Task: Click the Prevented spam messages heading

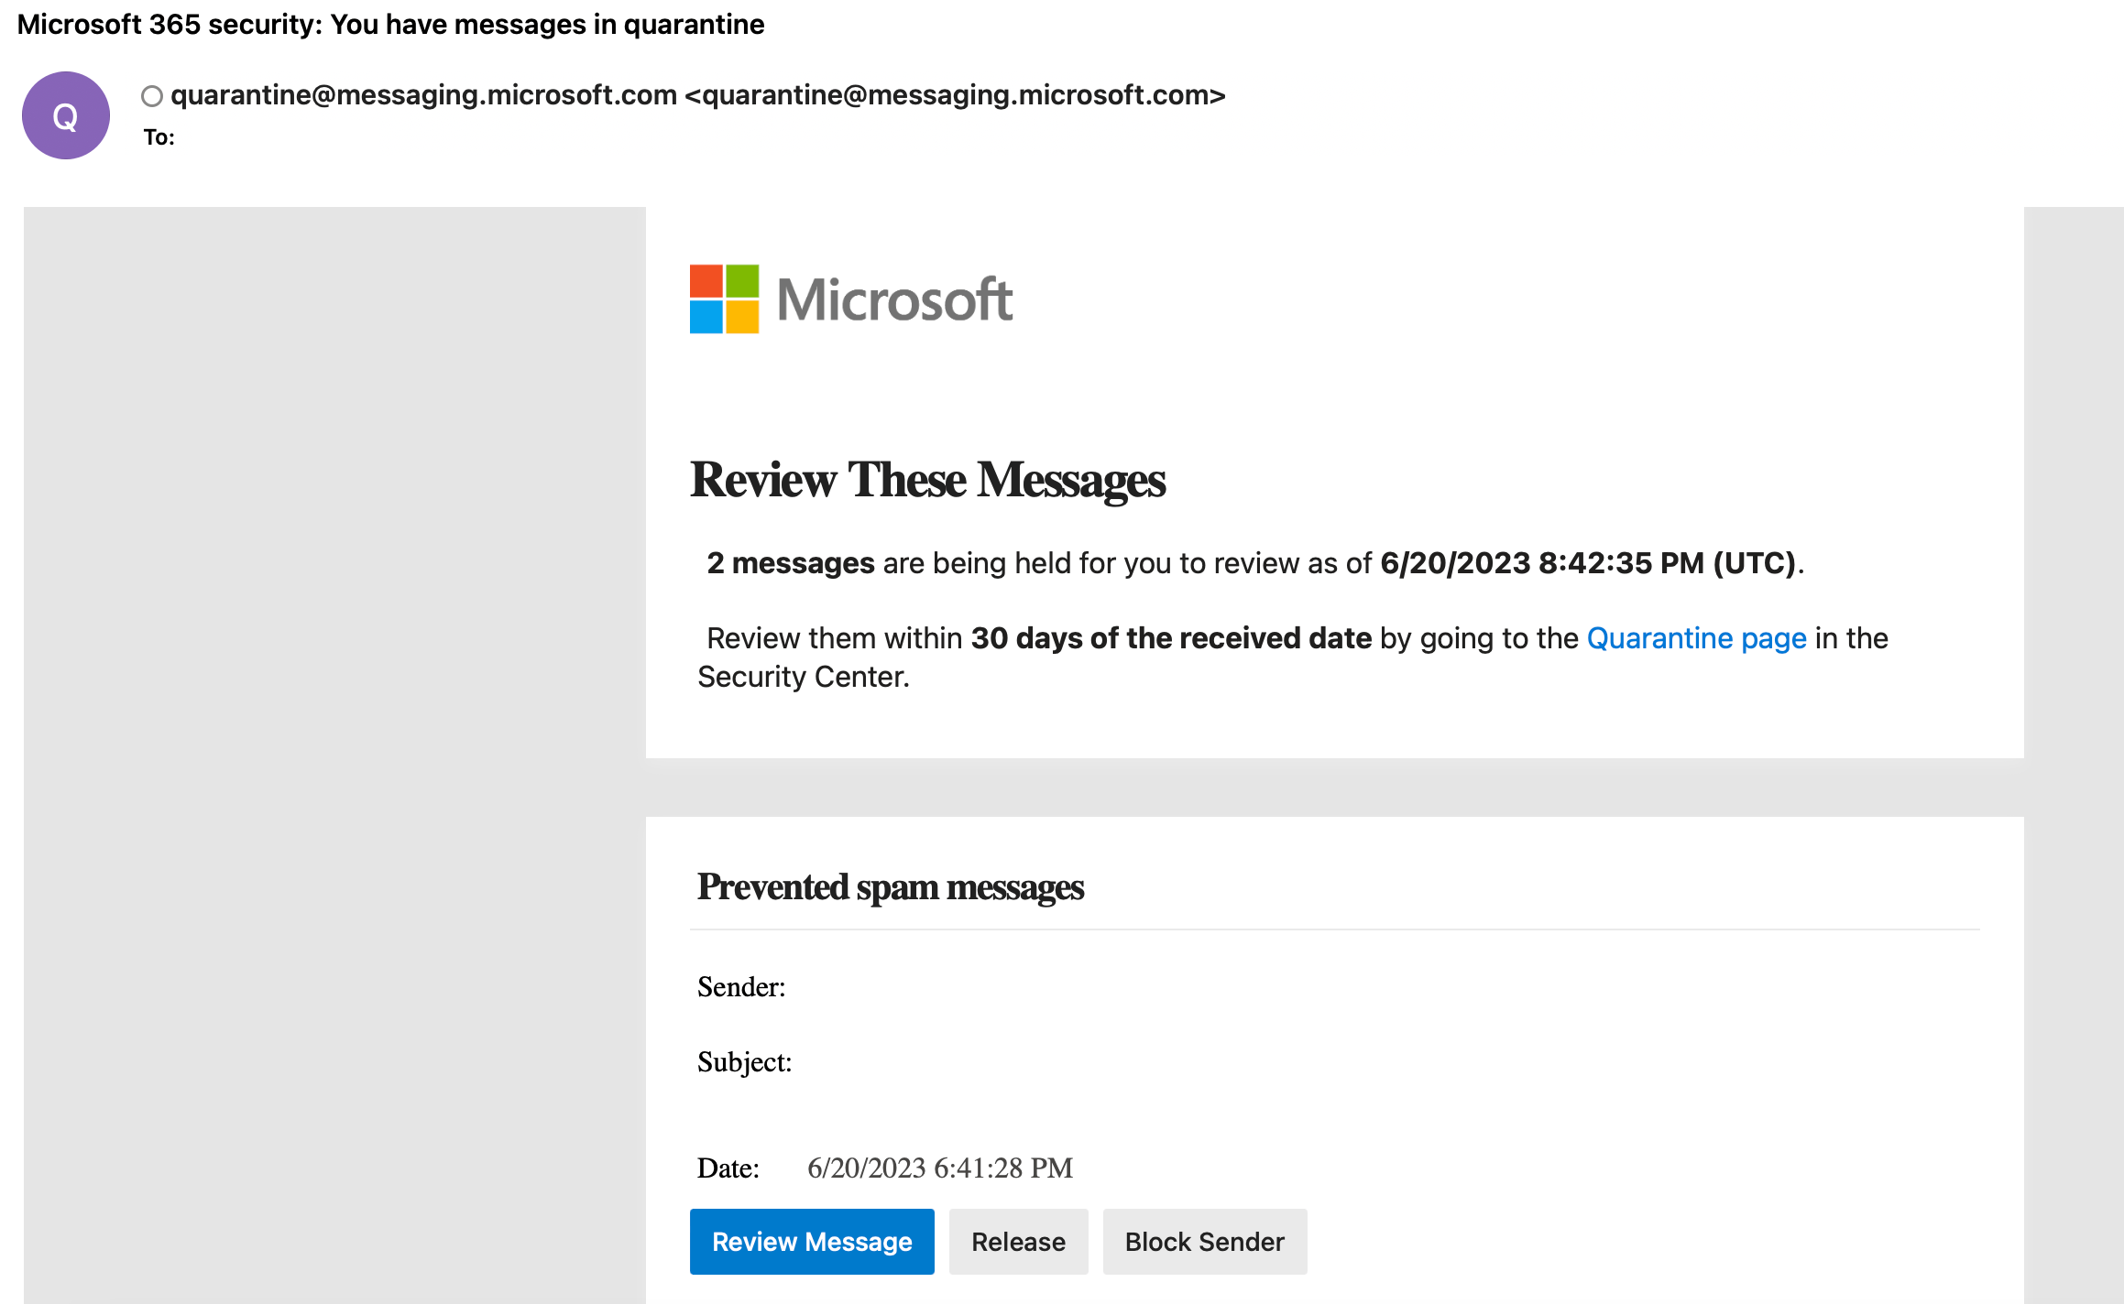Action: (x=890, y=887)
